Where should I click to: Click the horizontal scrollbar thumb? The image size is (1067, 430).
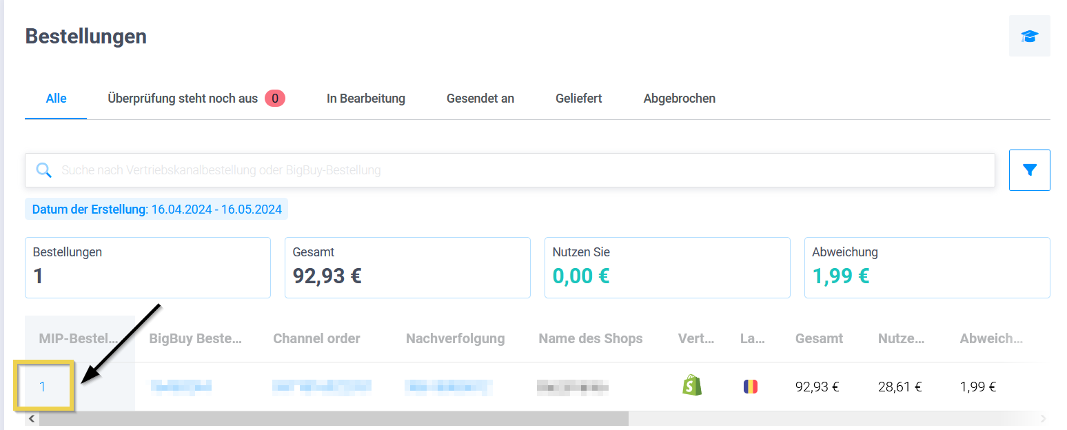334,418
